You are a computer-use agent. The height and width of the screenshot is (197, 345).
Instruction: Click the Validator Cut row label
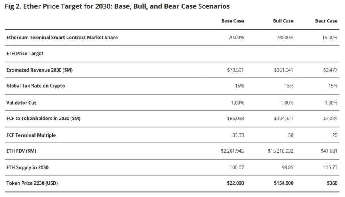point(21,103)
